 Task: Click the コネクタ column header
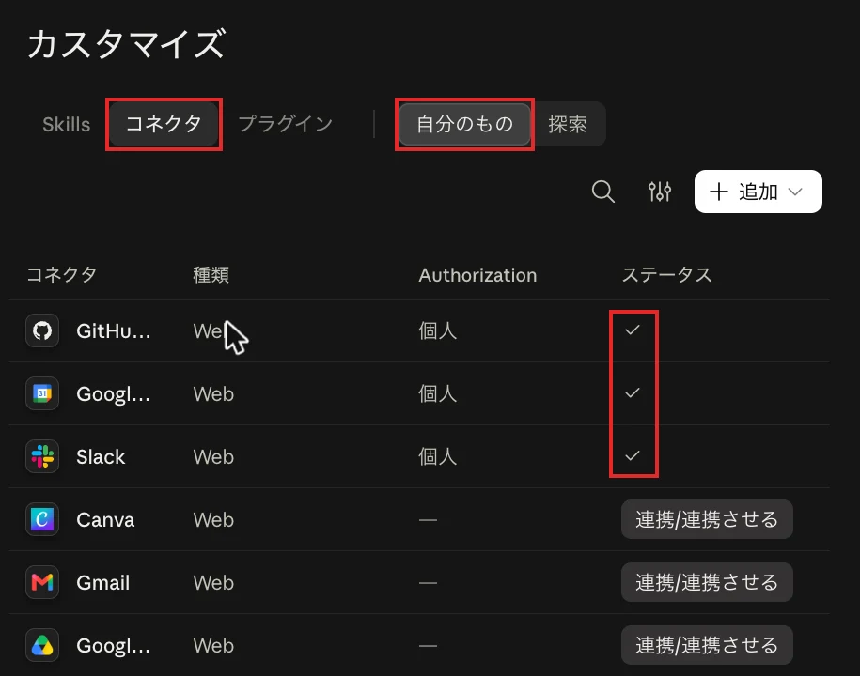click(61, 274)
